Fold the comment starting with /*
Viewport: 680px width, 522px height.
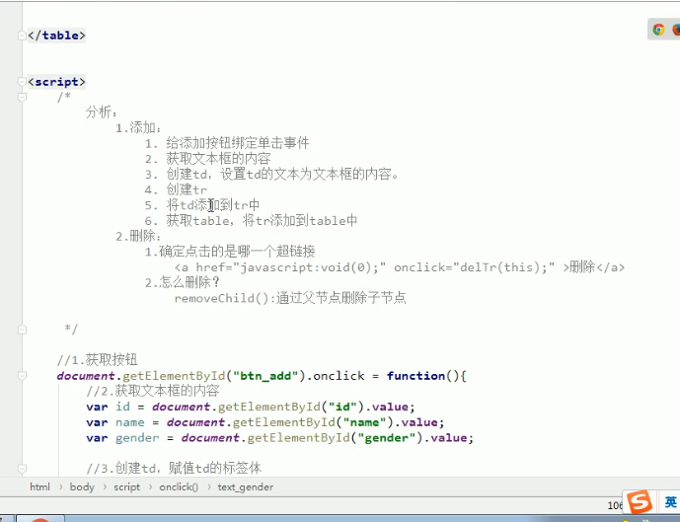(22, 97)
